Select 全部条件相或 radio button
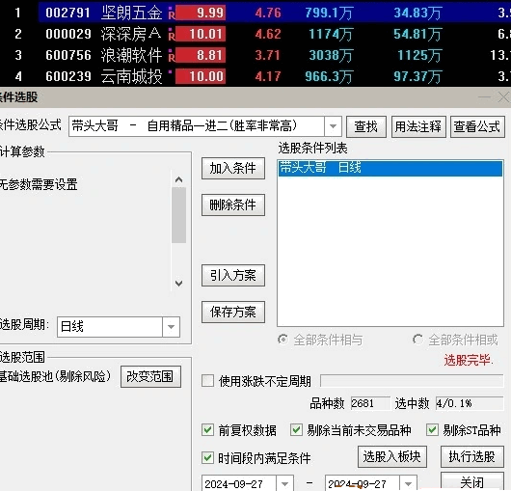511x491 pixels. [417, 340]
